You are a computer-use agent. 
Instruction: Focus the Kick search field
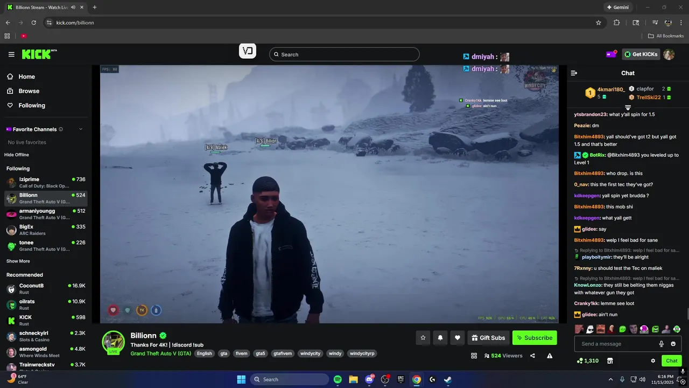(344, 54)
